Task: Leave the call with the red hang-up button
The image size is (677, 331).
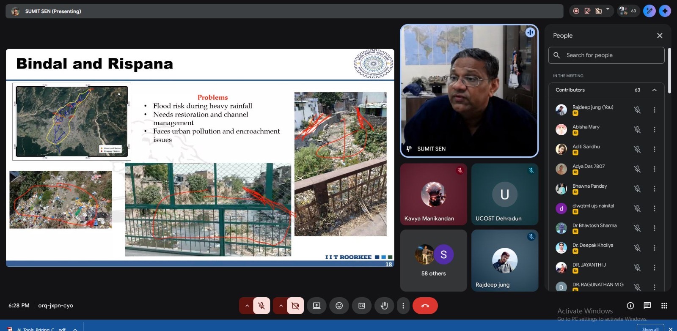Action: point(425,306)
